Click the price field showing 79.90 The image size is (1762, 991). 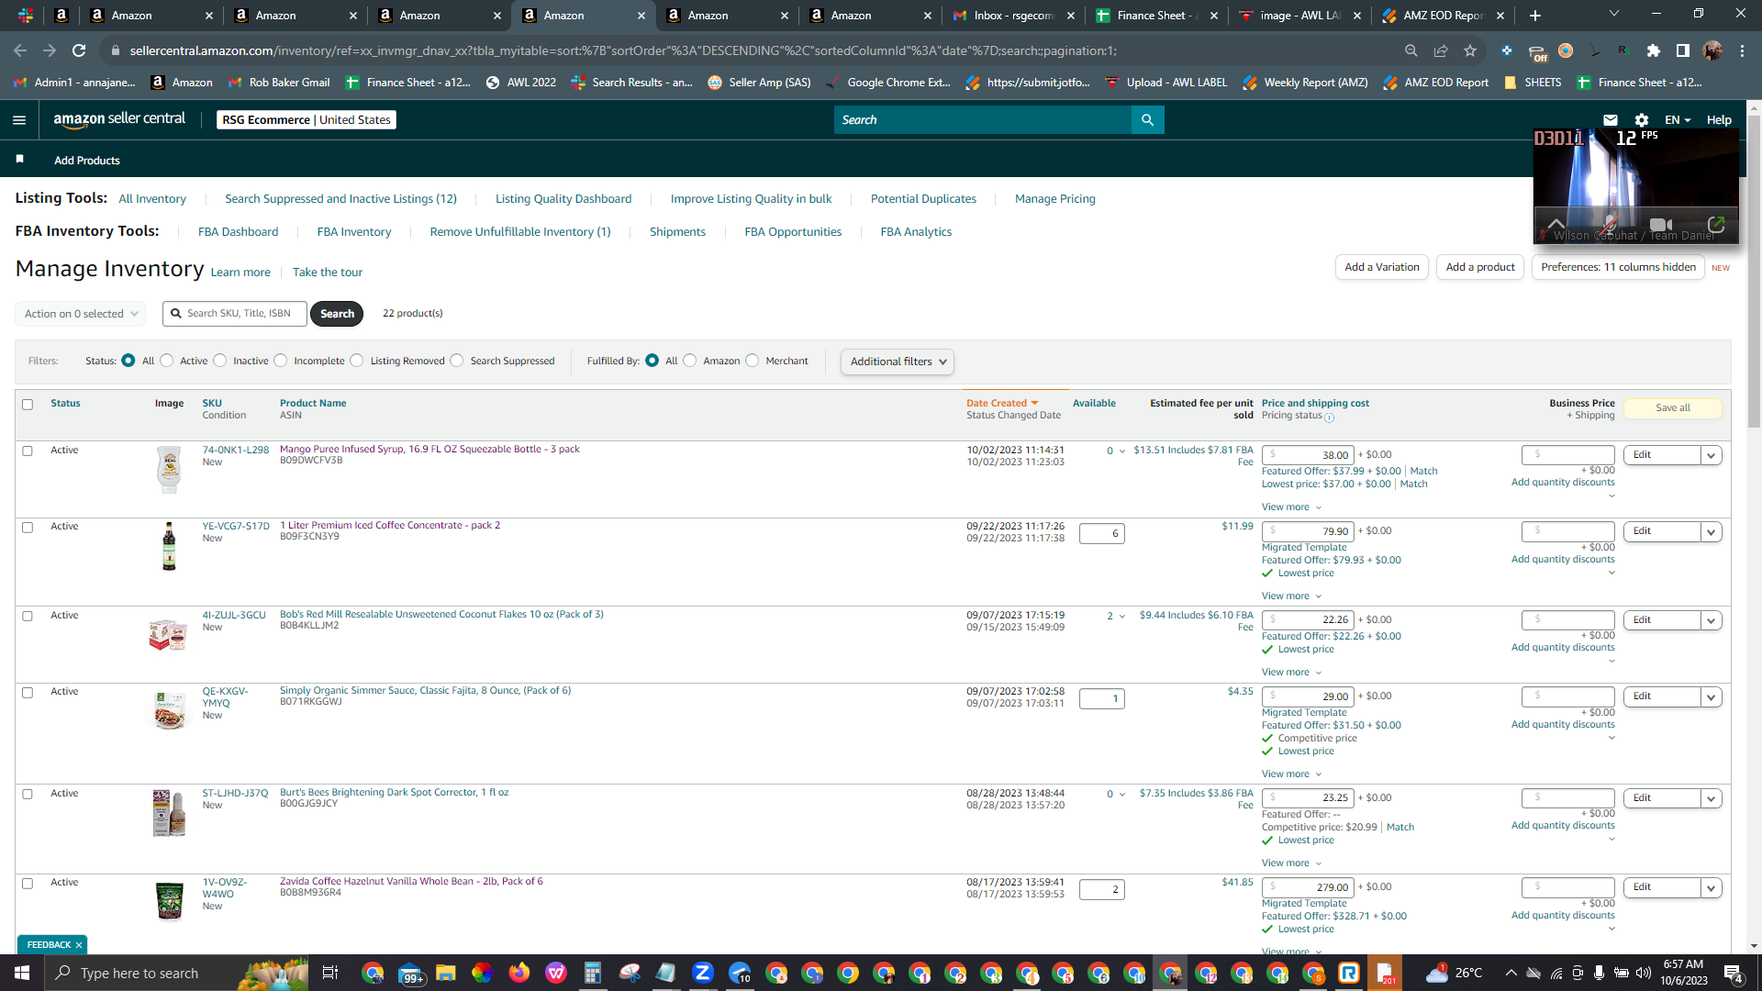click(1308, 532)
